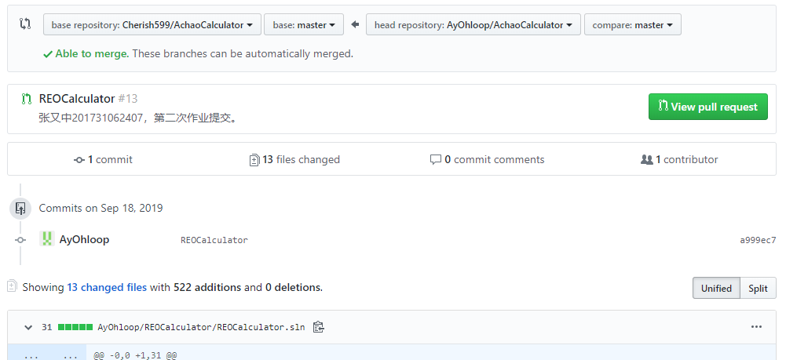
Task: Click the compare branches swap icon
Action: 25,24
